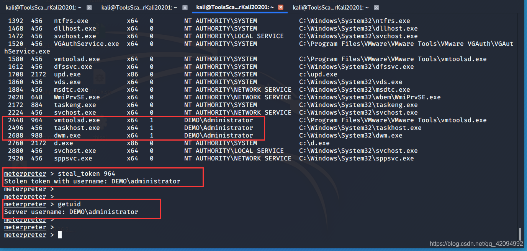Viewport: 527px width, 251px height.
Task: Close the second terminal tab
Action: (x=185, y=7)
